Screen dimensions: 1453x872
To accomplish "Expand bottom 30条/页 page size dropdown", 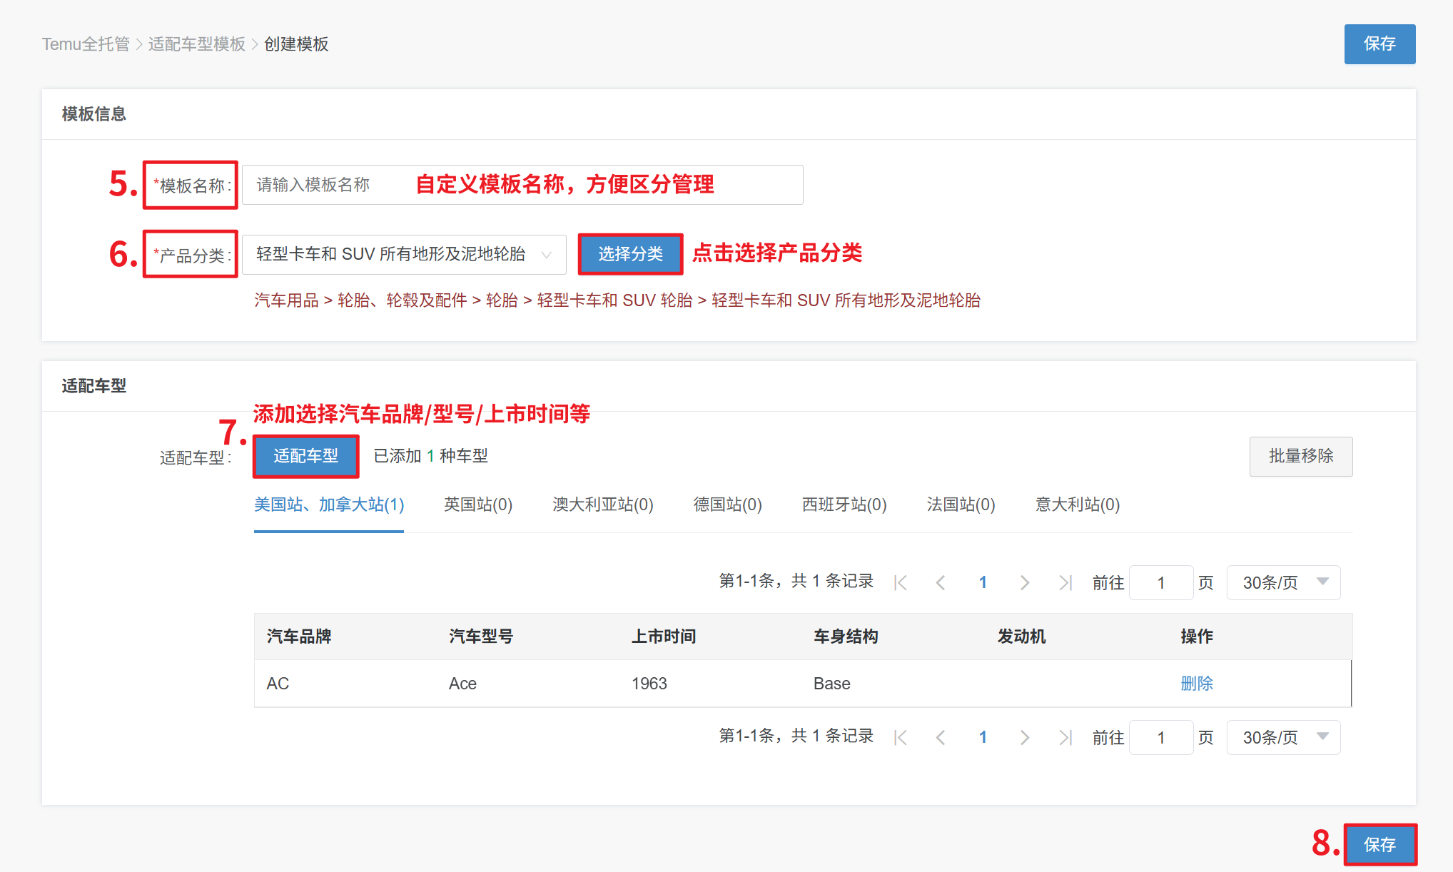I will click(1283, 738).
